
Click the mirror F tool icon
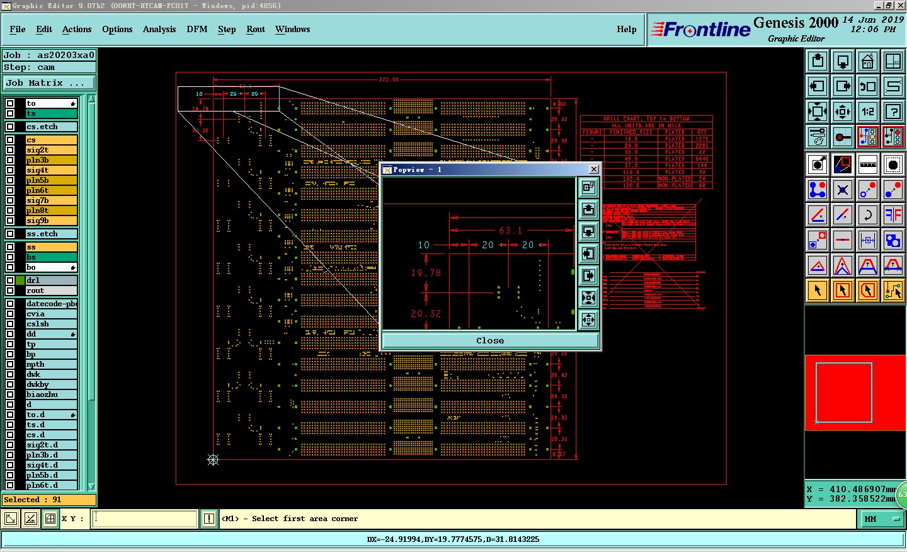click(x=893, y=215)
